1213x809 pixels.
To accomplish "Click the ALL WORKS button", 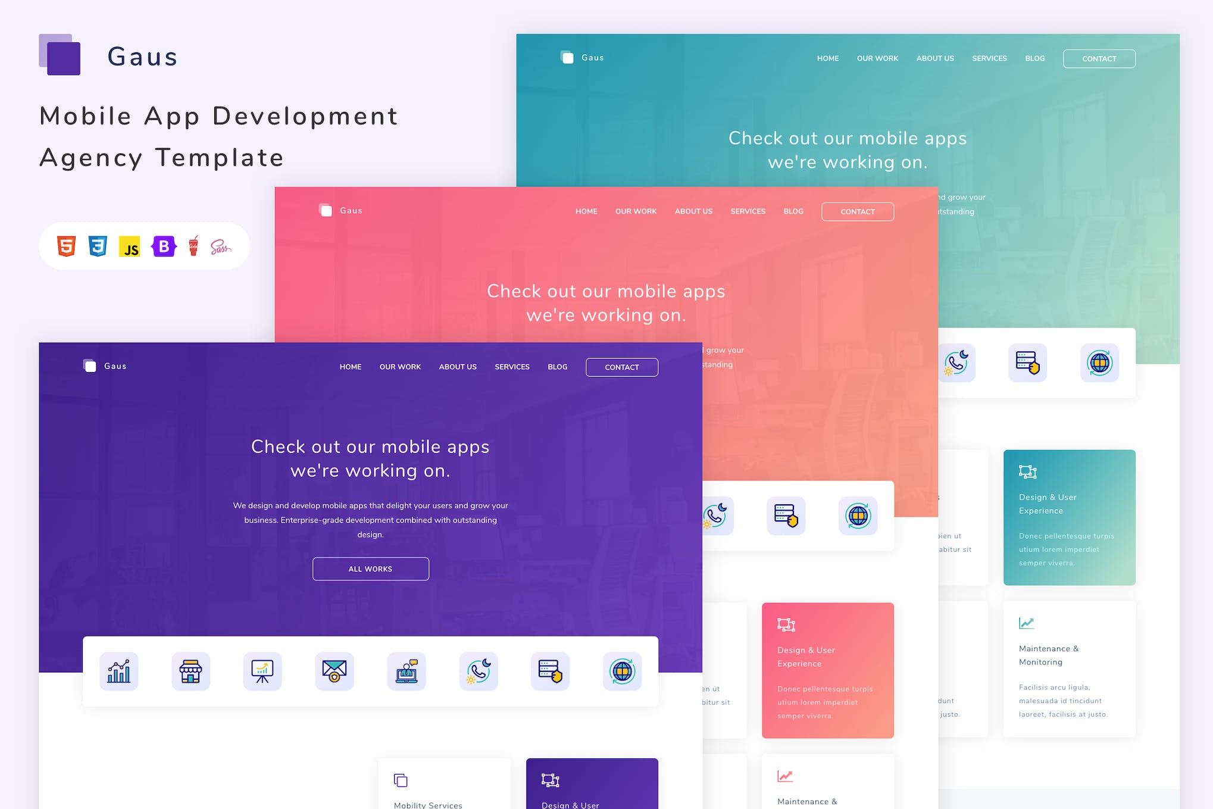I will coord(370,569).
